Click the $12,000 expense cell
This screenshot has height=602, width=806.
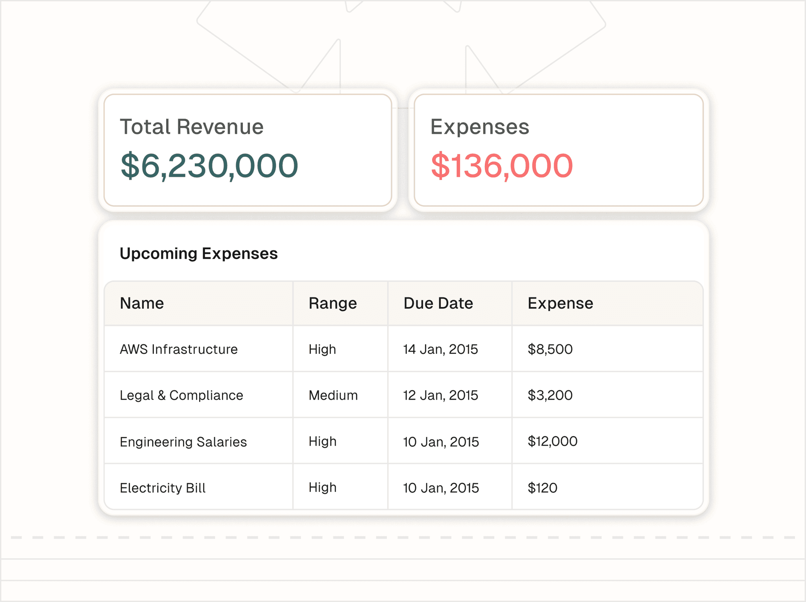(552, 441)
